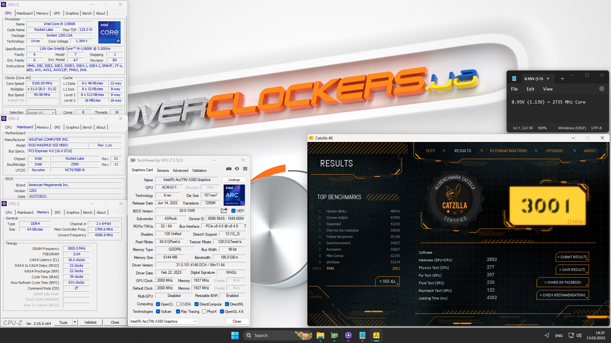Image resolution: width=611 pixels, height=343 pixels.
Task: Click Bus Interface question mark icon
Action: point(245,226)
